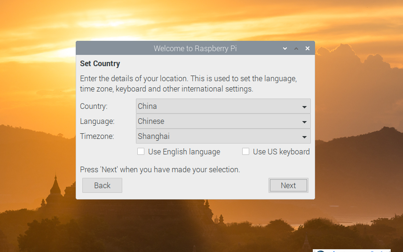Click the Country: label
The height and width of the screenshot is (252, 403).
[94, 106]
